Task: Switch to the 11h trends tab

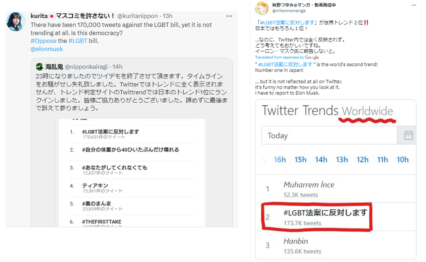Action: [383, 160]
